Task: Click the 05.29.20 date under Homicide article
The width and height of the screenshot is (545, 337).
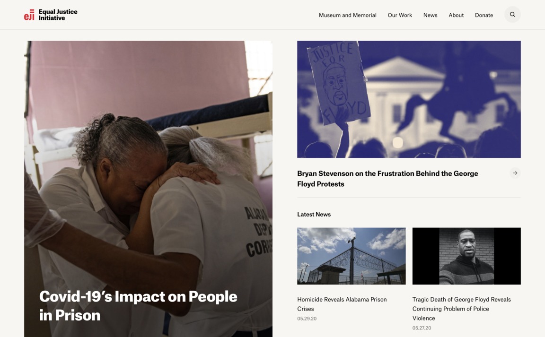Action: (307, 319)
